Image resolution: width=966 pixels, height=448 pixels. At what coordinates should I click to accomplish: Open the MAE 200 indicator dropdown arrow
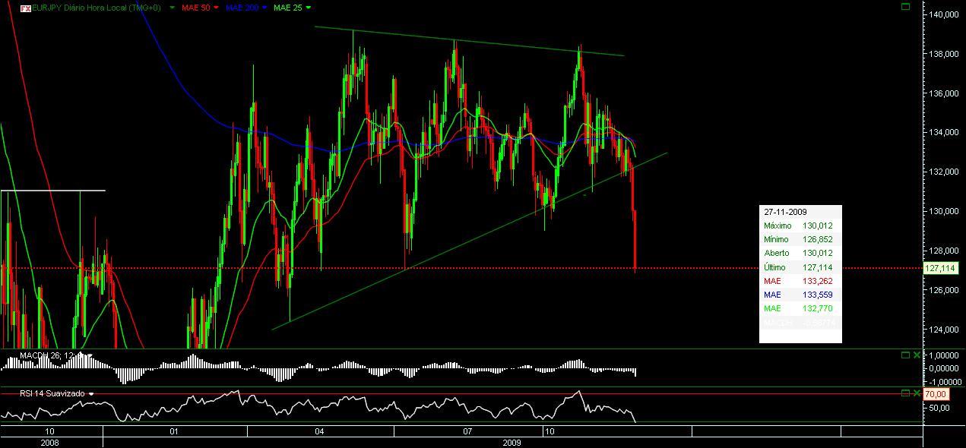click(x=264, y=8)
